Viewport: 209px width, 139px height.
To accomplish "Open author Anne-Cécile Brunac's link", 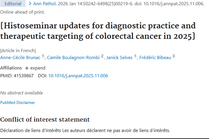I will 20,58.
